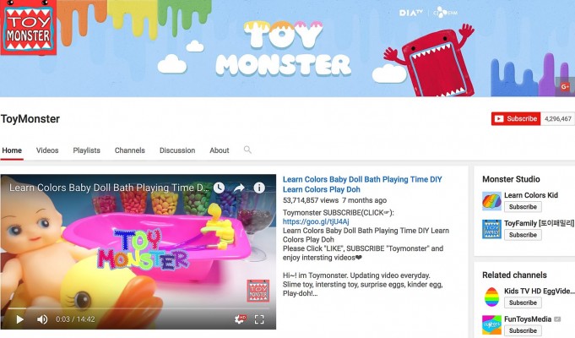Switch to the Videos tab
This screenshot has width=575, height=338.
(x=47, y=150)
